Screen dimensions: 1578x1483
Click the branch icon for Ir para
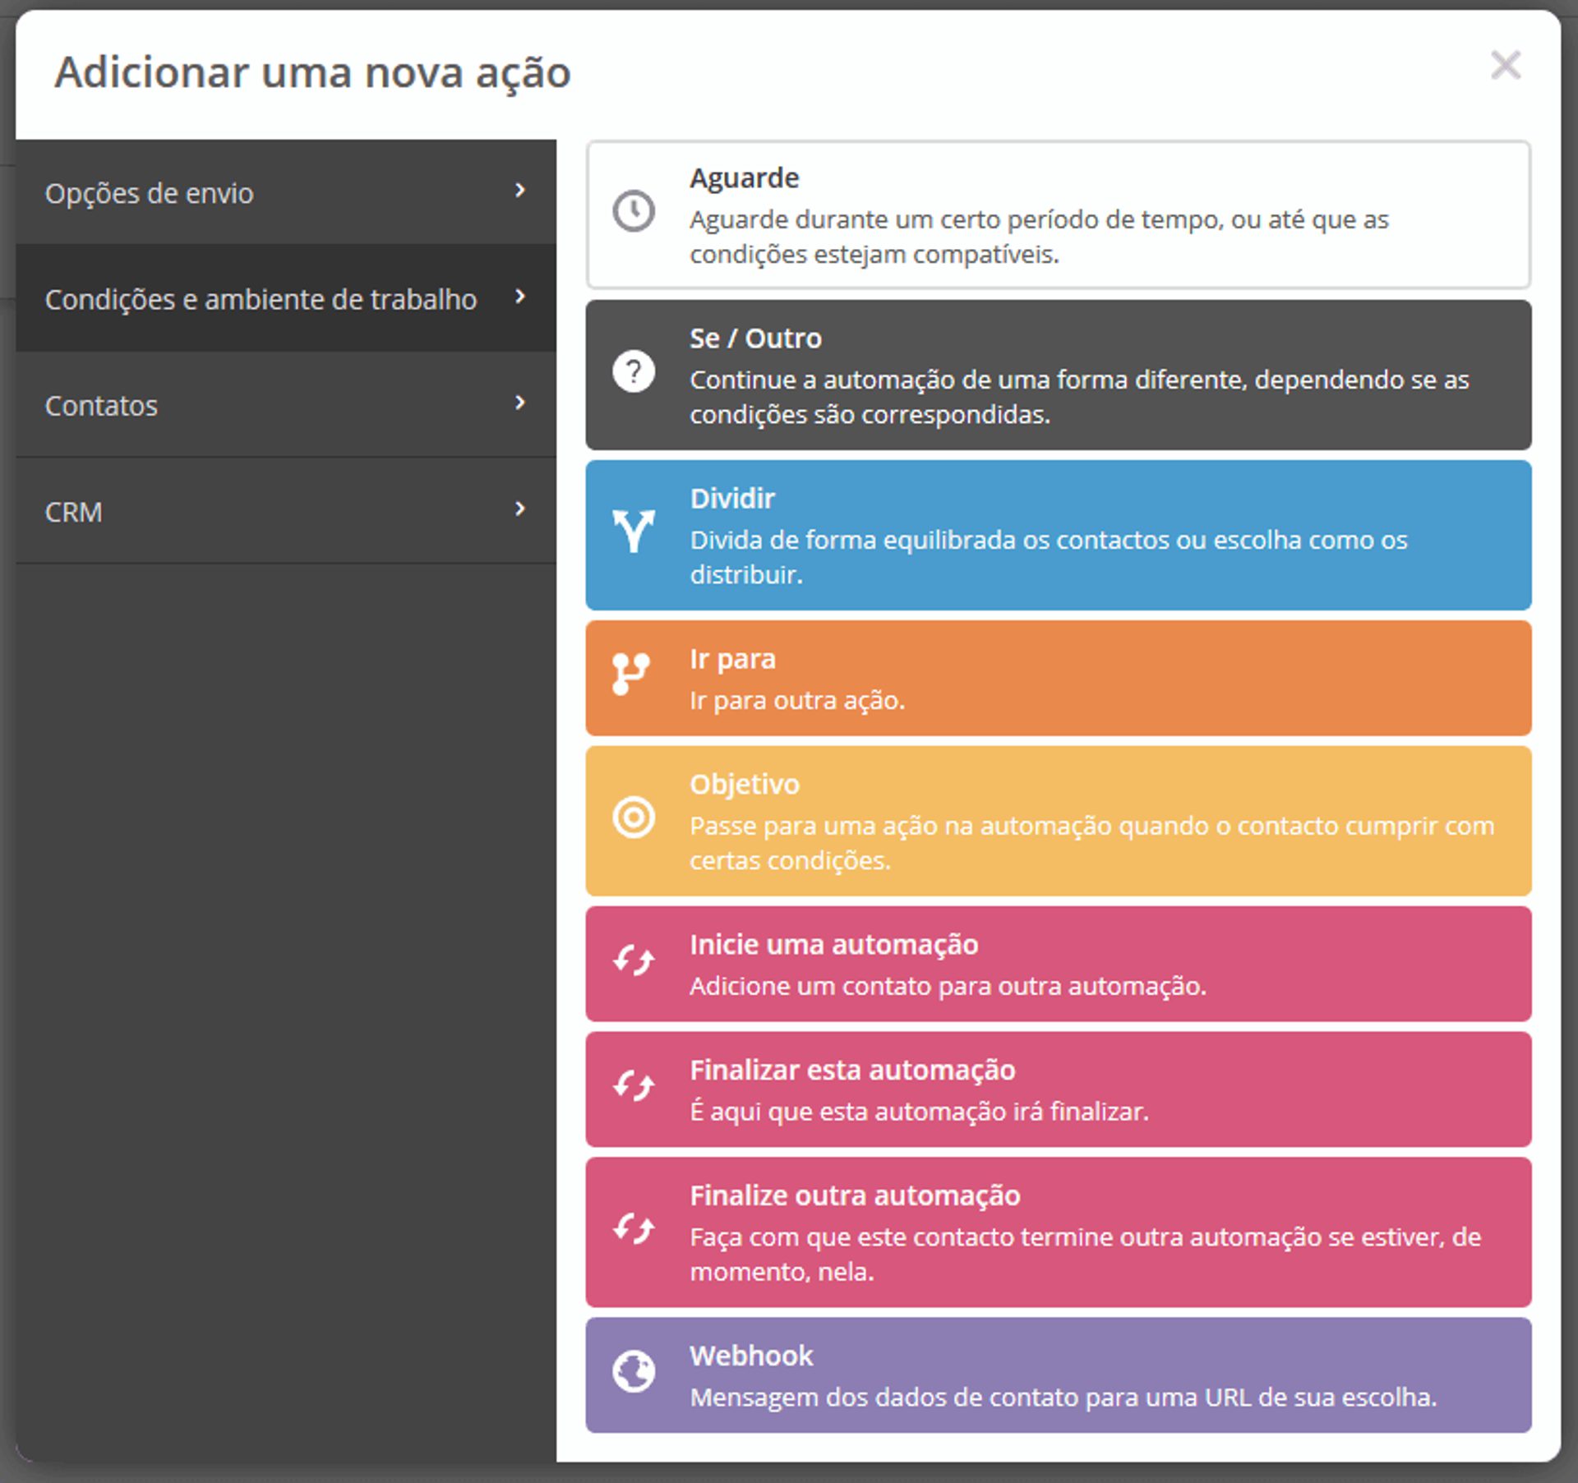click(631, 673)
